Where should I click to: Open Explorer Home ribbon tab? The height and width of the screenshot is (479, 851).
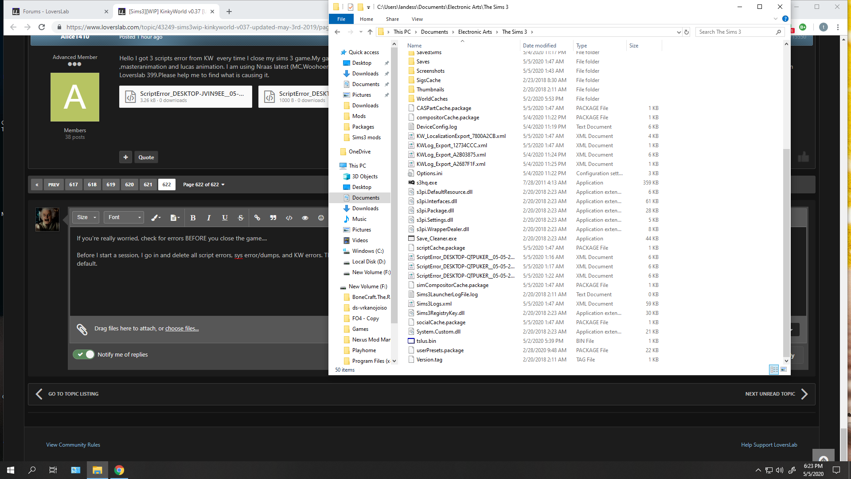pos(367,19)
